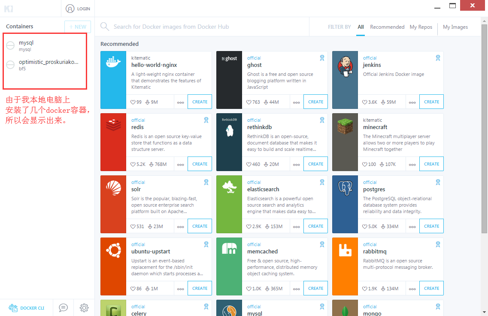Open more options on solr card
This screenshot has height=316, width=488.
181,226
